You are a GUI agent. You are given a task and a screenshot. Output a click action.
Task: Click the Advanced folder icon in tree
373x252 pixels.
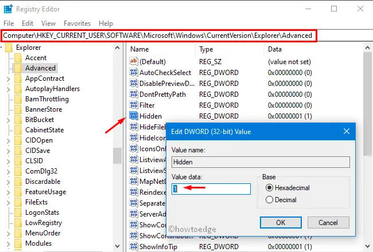pyautogui.click(x=18, y=68)
